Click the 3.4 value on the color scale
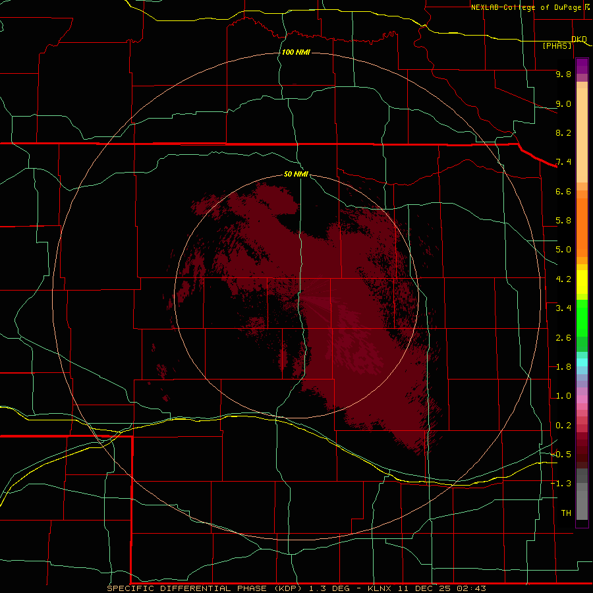Viewport: 593px width, 593px height. 563,308
